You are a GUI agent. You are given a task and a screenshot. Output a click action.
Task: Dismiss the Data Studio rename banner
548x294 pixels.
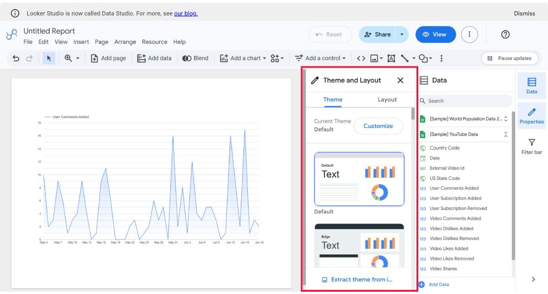pyautogui.click(x=524, y=13)
